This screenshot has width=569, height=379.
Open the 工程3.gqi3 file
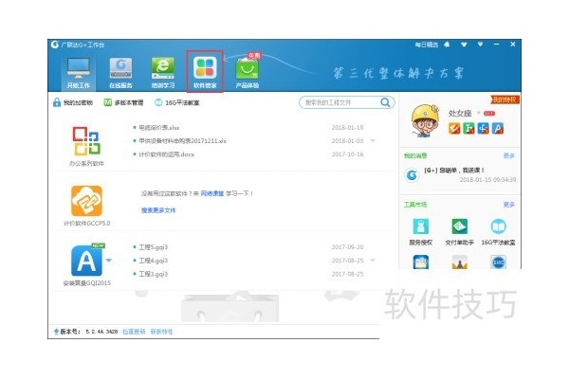click(153, 274)
